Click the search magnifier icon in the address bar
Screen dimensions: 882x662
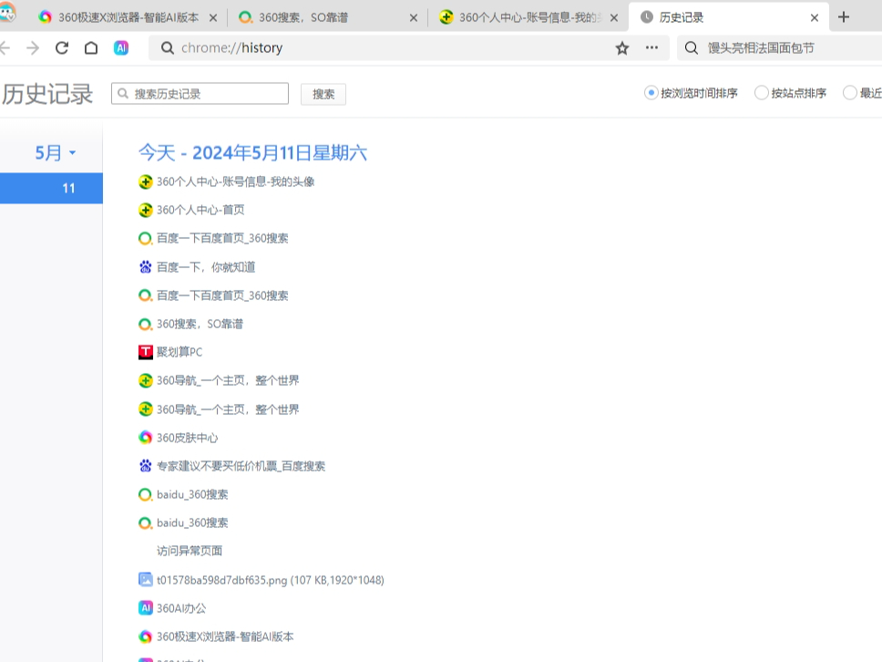pos(167,48)
